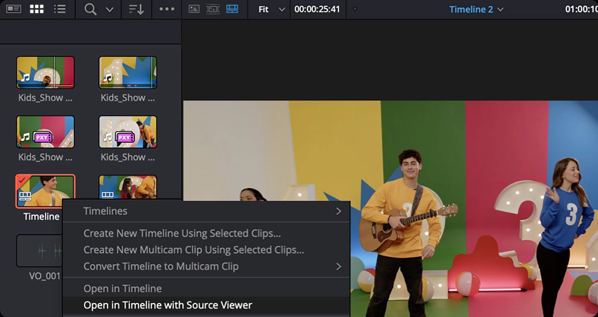Switch media pool to metadata view
Screen dimensions: 598x317
13,9
